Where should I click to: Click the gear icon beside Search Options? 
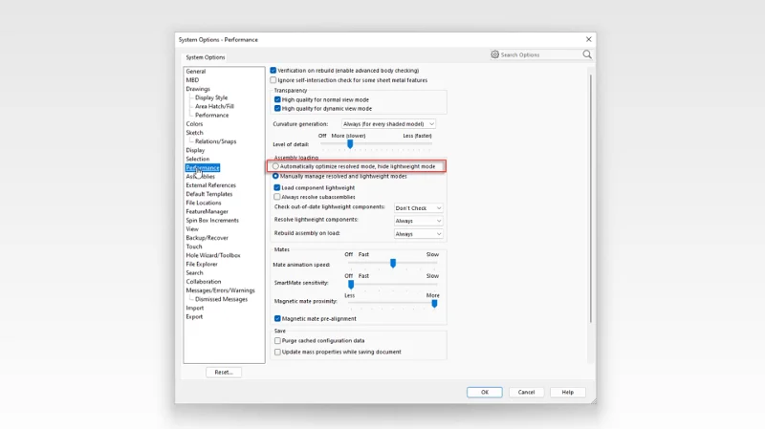(x=494, y=54)
